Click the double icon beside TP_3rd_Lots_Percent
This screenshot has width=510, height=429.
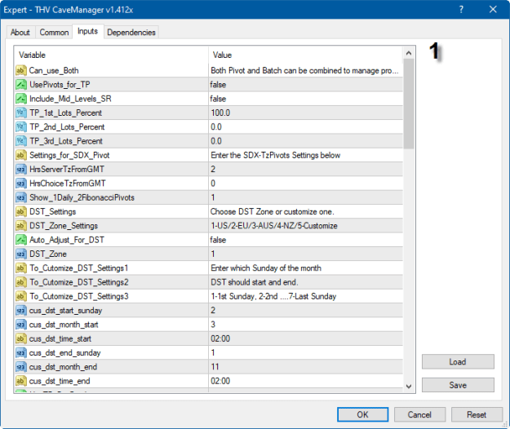[x=21, y=141]
